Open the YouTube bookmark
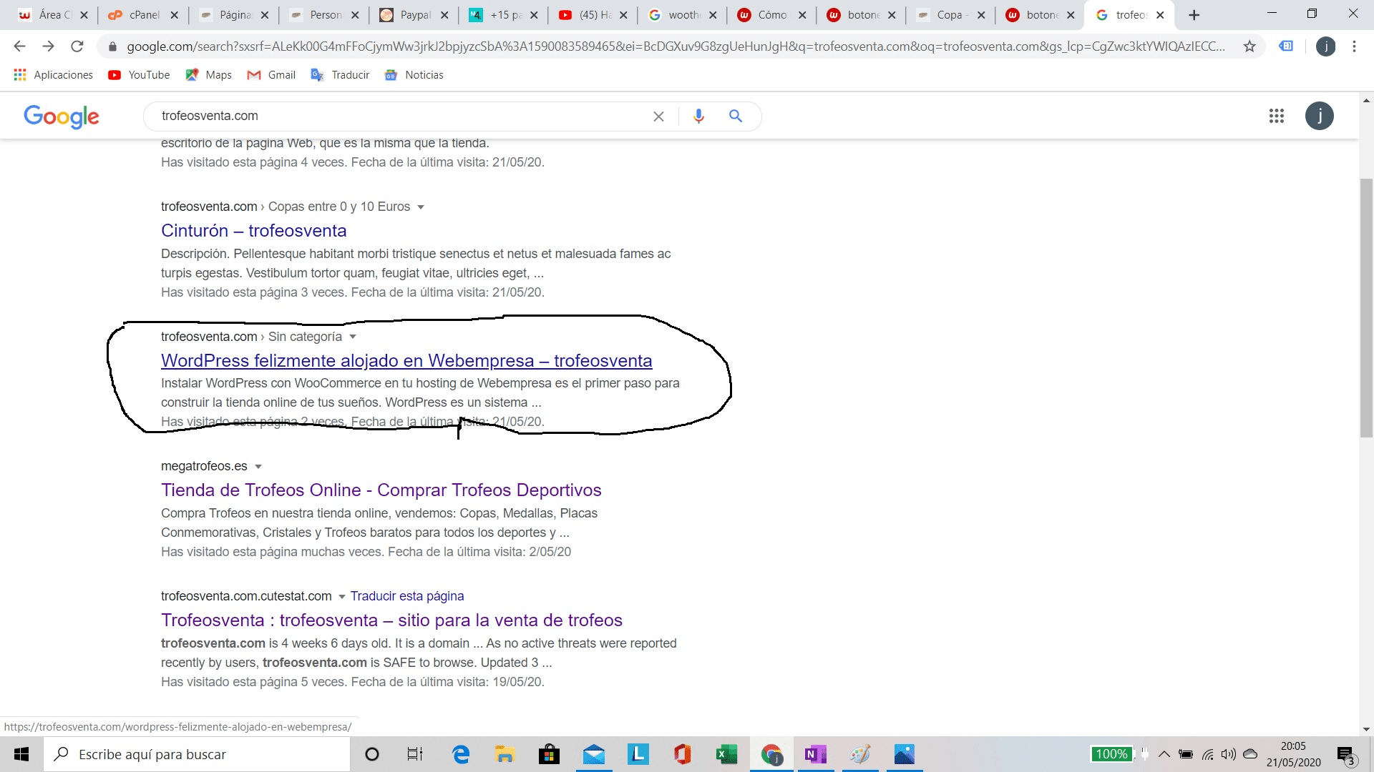 [x=139, y=75]
